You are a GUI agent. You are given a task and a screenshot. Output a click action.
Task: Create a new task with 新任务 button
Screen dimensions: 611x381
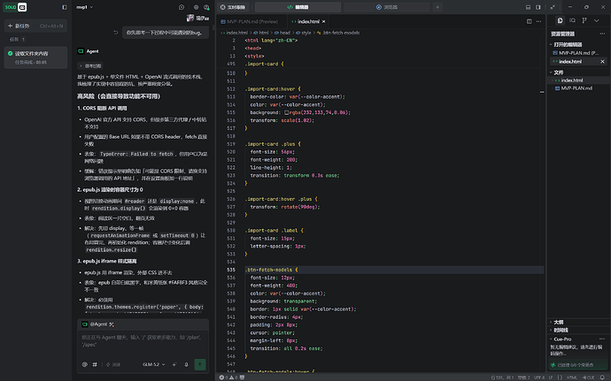(35, 26)
